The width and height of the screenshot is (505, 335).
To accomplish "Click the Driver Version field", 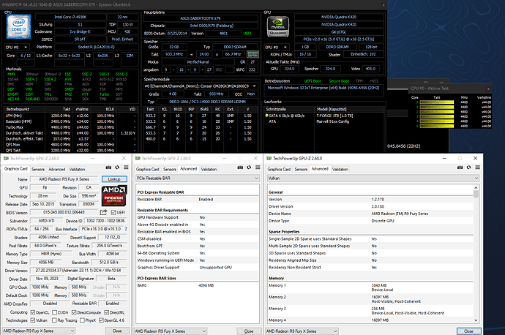I will tap(78, 271).
